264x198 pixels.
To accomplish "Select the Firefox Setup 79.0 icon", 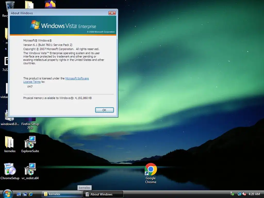I will [x=30, y=124].
